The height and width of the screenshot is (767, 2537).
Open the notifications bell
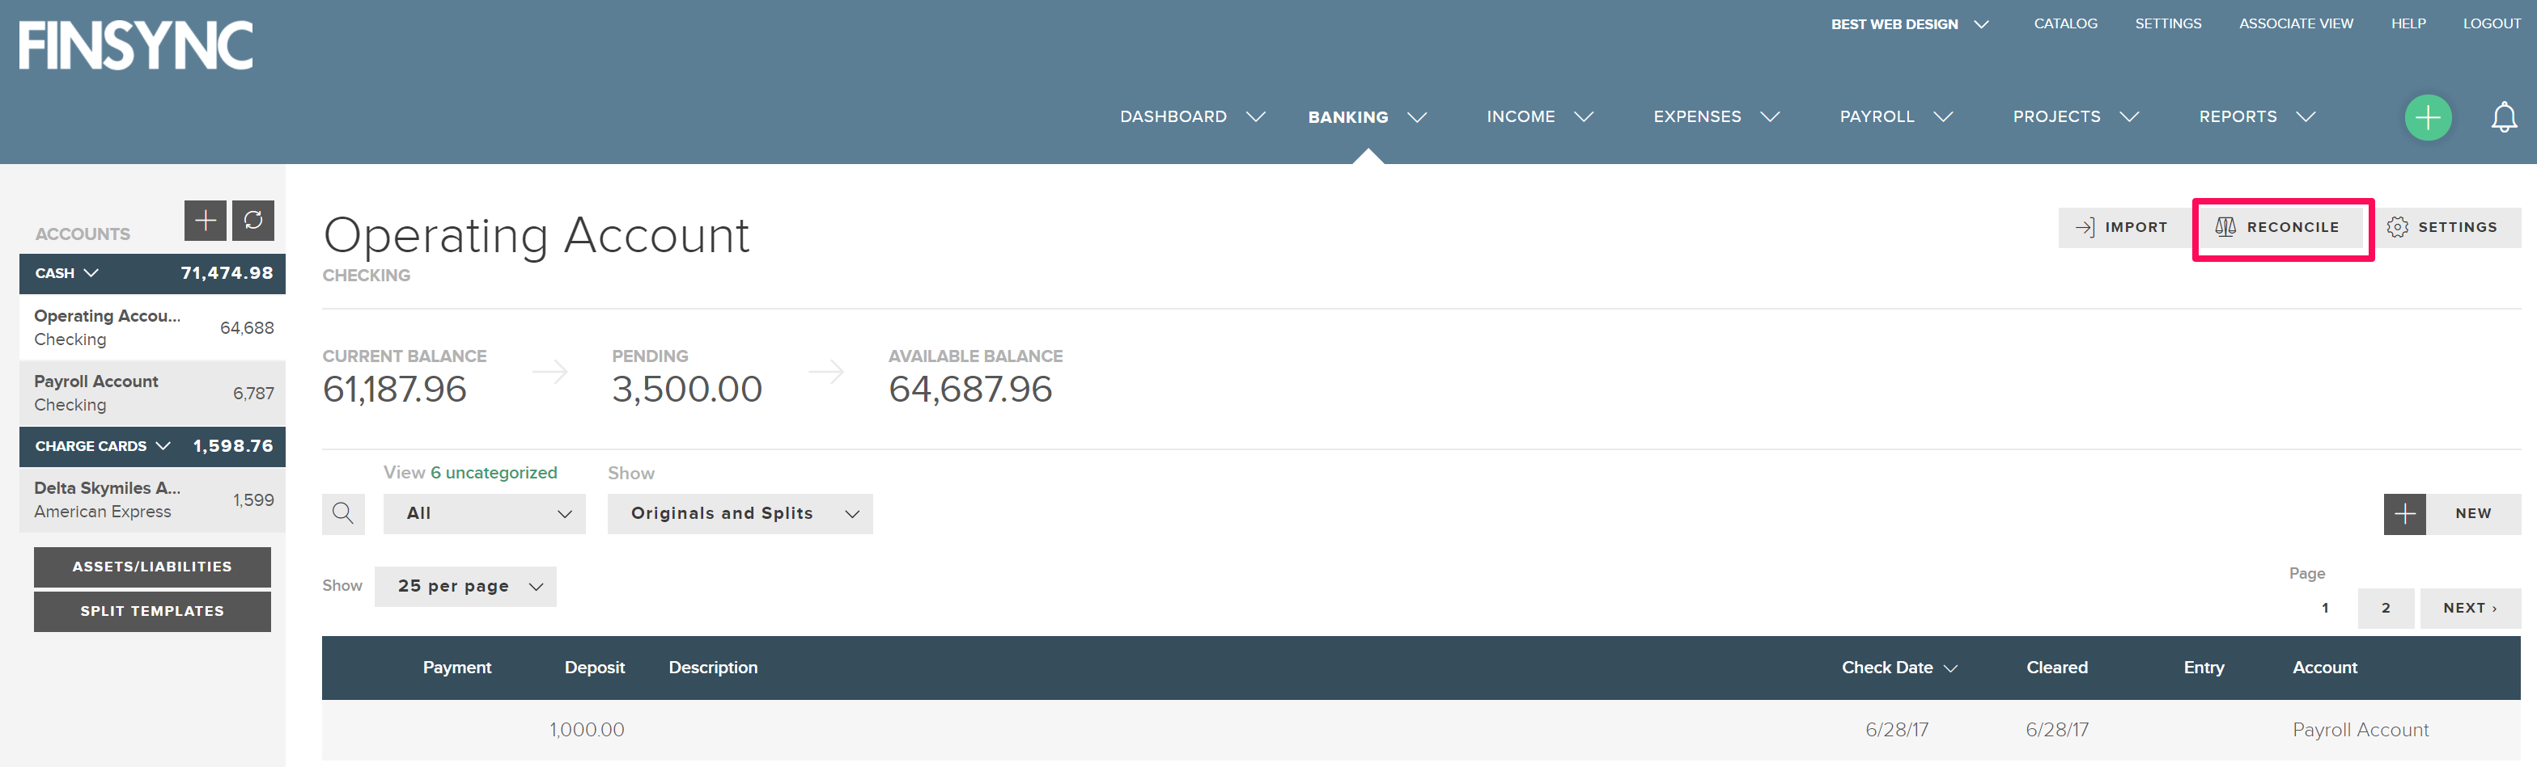point(2504,118)
